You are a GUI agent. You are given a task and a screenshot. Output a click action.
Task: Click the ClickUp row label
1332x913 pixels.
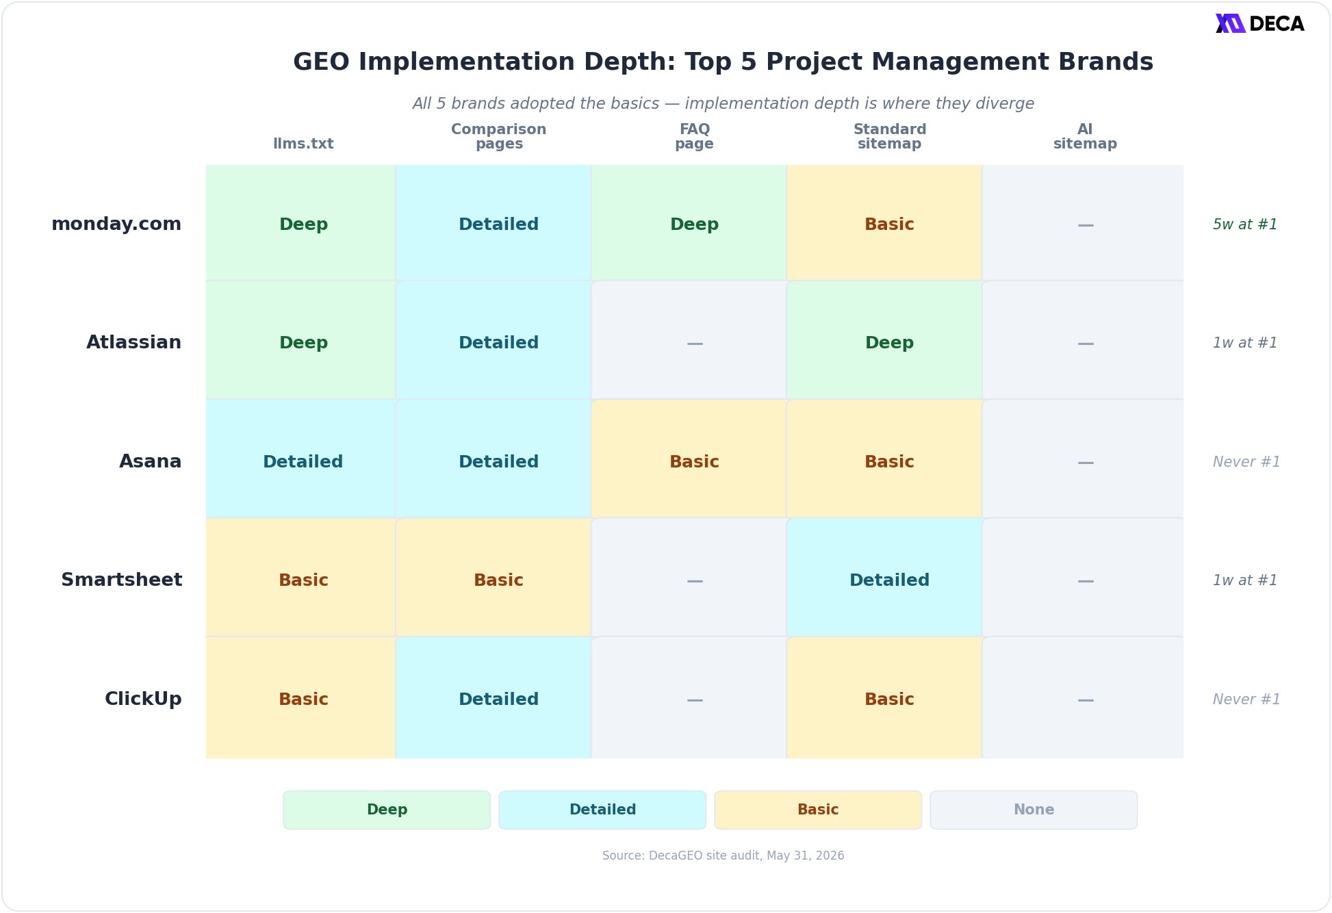[143, 699]
